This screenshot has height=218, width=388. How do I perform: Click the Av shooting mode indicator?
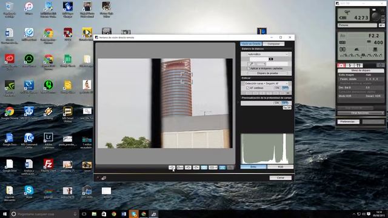(x=343, y=36)
